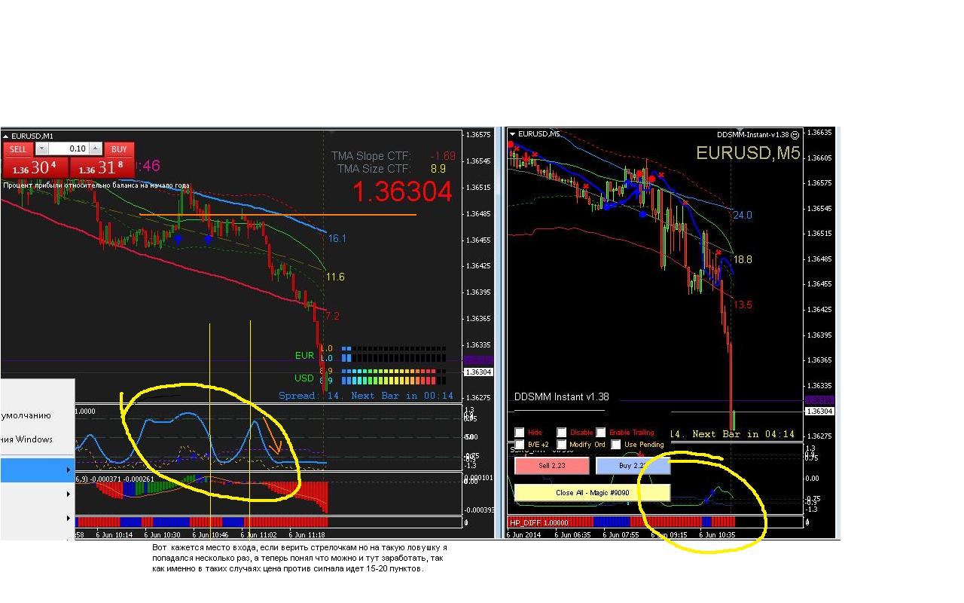
Task: Click the large red 1.36304 price readout
Action: 402,192
